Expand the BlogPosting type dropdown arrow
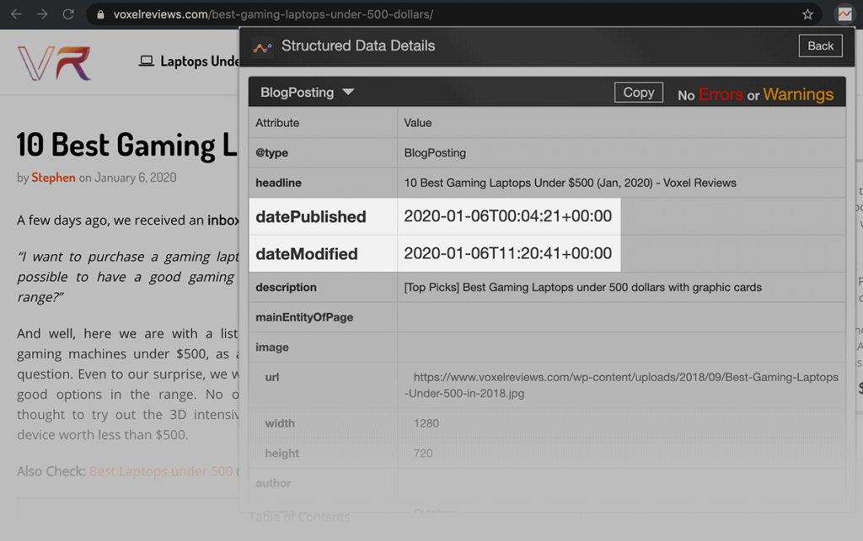The image size is (863, 541). [348, 92]
